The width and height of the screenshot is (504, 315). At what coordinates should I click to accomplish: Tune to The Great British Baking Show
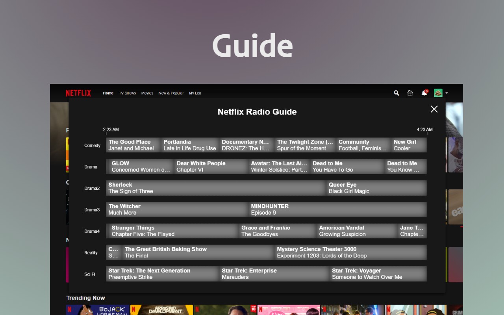tap(198, 252)
